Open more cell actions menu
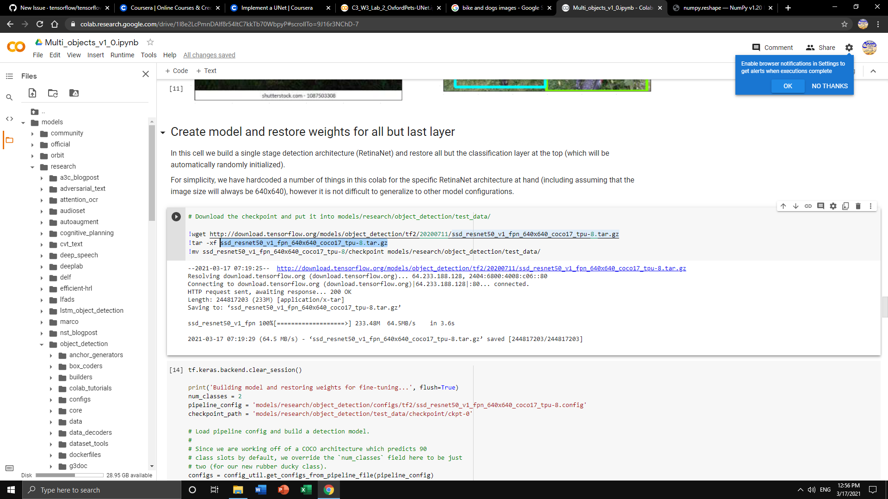 pos(870,206)
